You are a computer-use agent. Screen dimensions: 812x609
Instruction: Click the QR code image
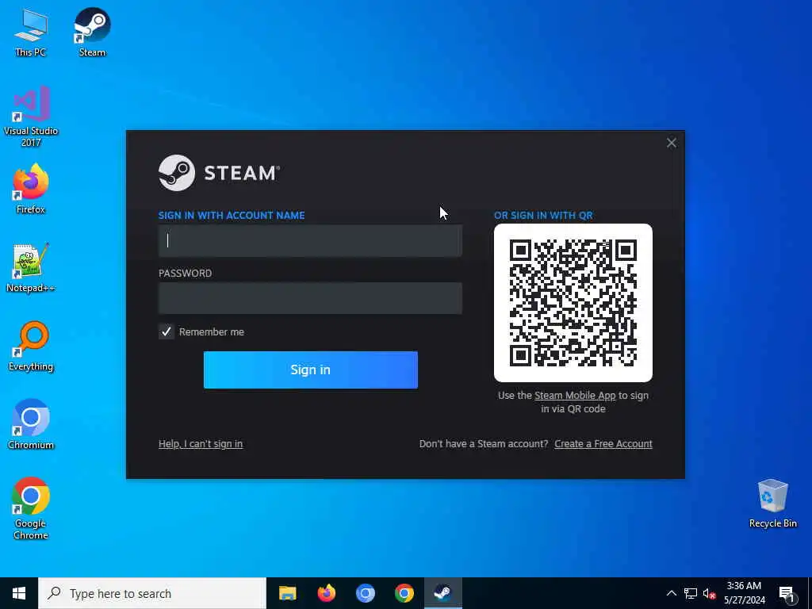coord(573,303)
